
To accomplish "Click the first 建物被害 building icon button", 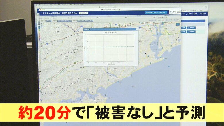I will point(191,28).
